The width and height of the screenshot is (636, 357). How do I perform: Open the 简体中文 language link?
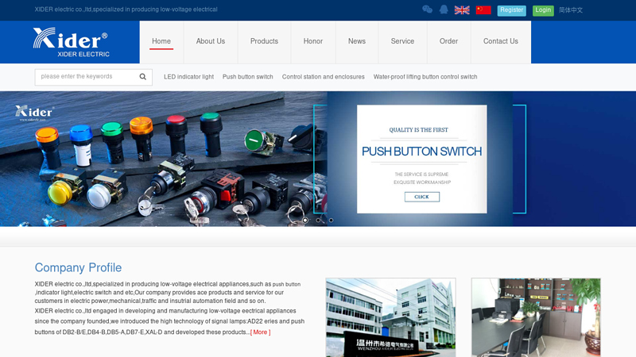[x=571, y=10]
